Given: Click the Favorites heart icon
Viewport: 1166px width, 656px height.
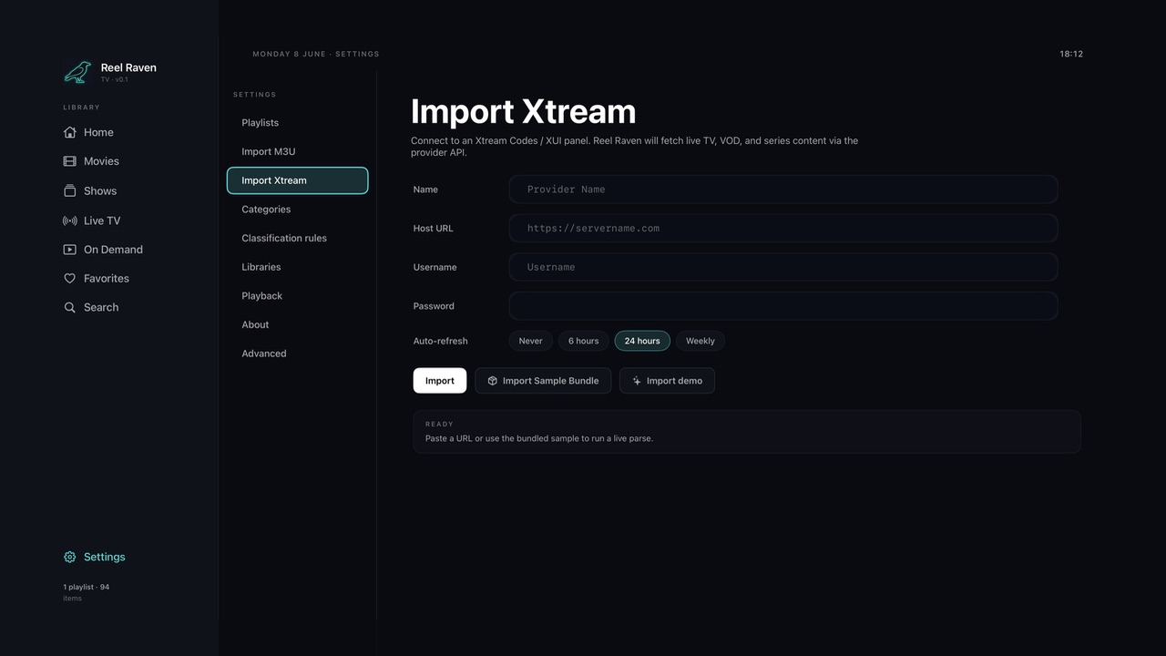Looking at the screenshot, I should 69,279.
